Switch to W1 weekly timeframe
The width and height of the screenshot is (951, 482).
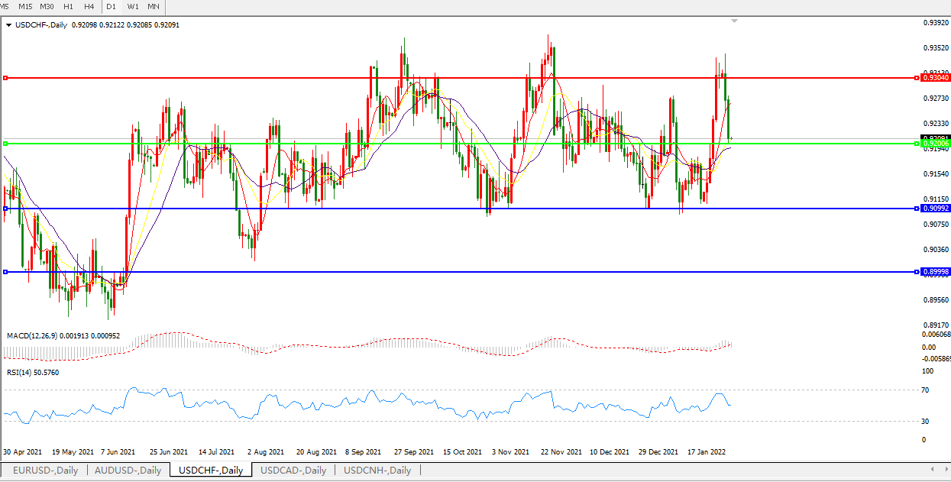(133, 7)
